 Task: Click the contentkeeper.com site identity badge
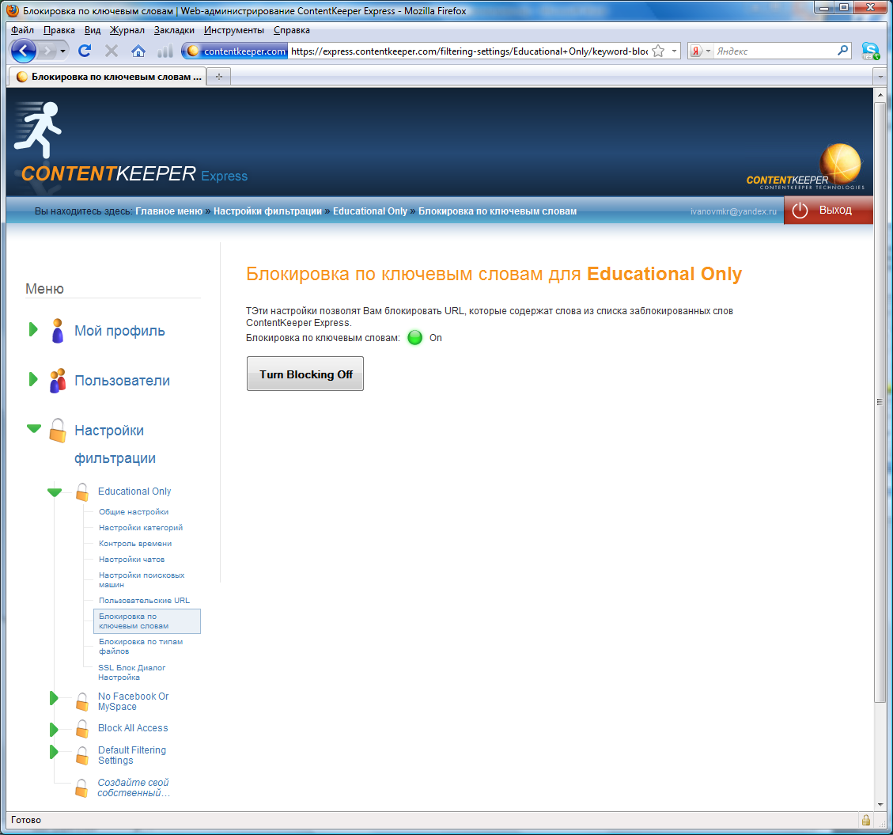coord(236,51)
